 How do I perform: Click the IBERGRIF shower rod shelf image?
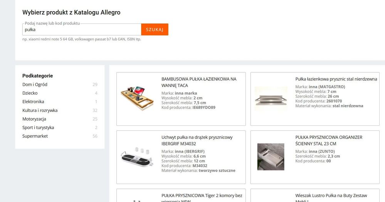pyautogui.click(x=137, y=157)
